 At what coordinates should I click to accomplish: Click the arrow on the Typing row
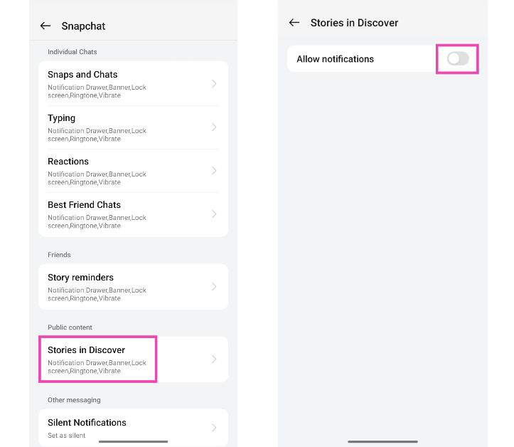(214, 127)
